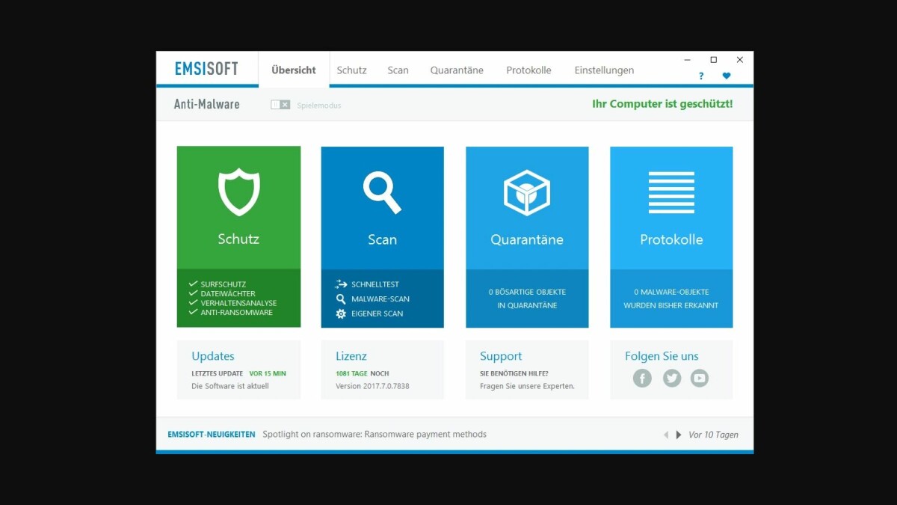
Task: Open the Support panel heading
Action: [x=501, y=357]
